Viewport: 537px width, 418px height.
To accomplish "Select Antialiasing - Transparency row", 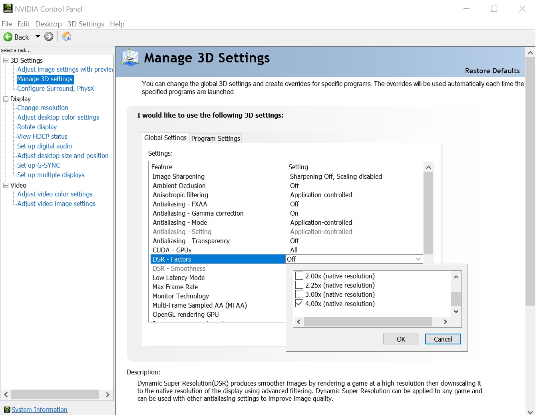I will tap(286, 241).
